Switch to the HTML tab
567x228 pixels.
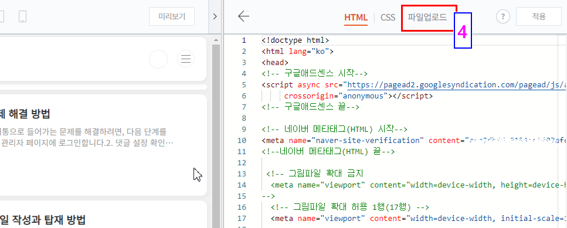(356, 18)
